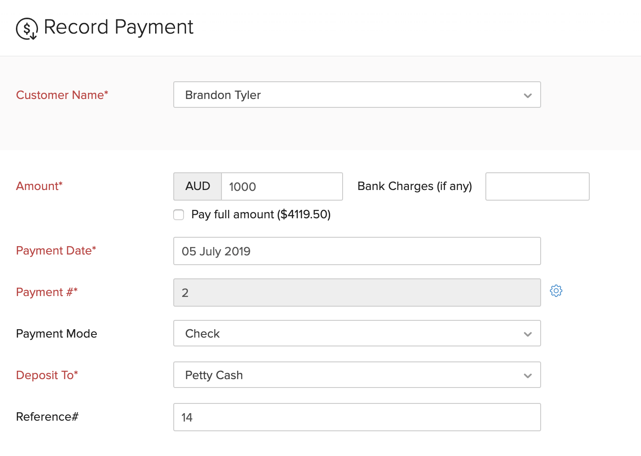Viewport: 641px width, 456px height.
Task: Open the Customer Name dropdown
Action: click(x=357, y=95)
